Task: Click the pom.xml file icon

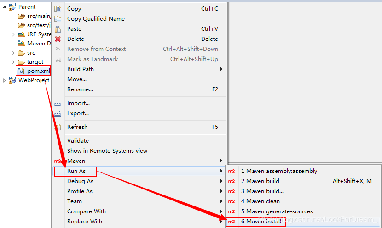Action: (21, 71)
